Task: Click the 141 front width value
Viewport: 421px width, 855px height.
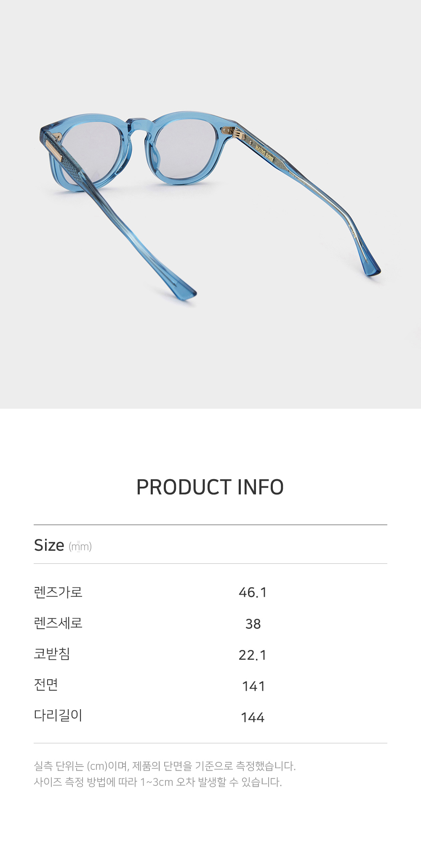Action: click(x=253, y=686)
